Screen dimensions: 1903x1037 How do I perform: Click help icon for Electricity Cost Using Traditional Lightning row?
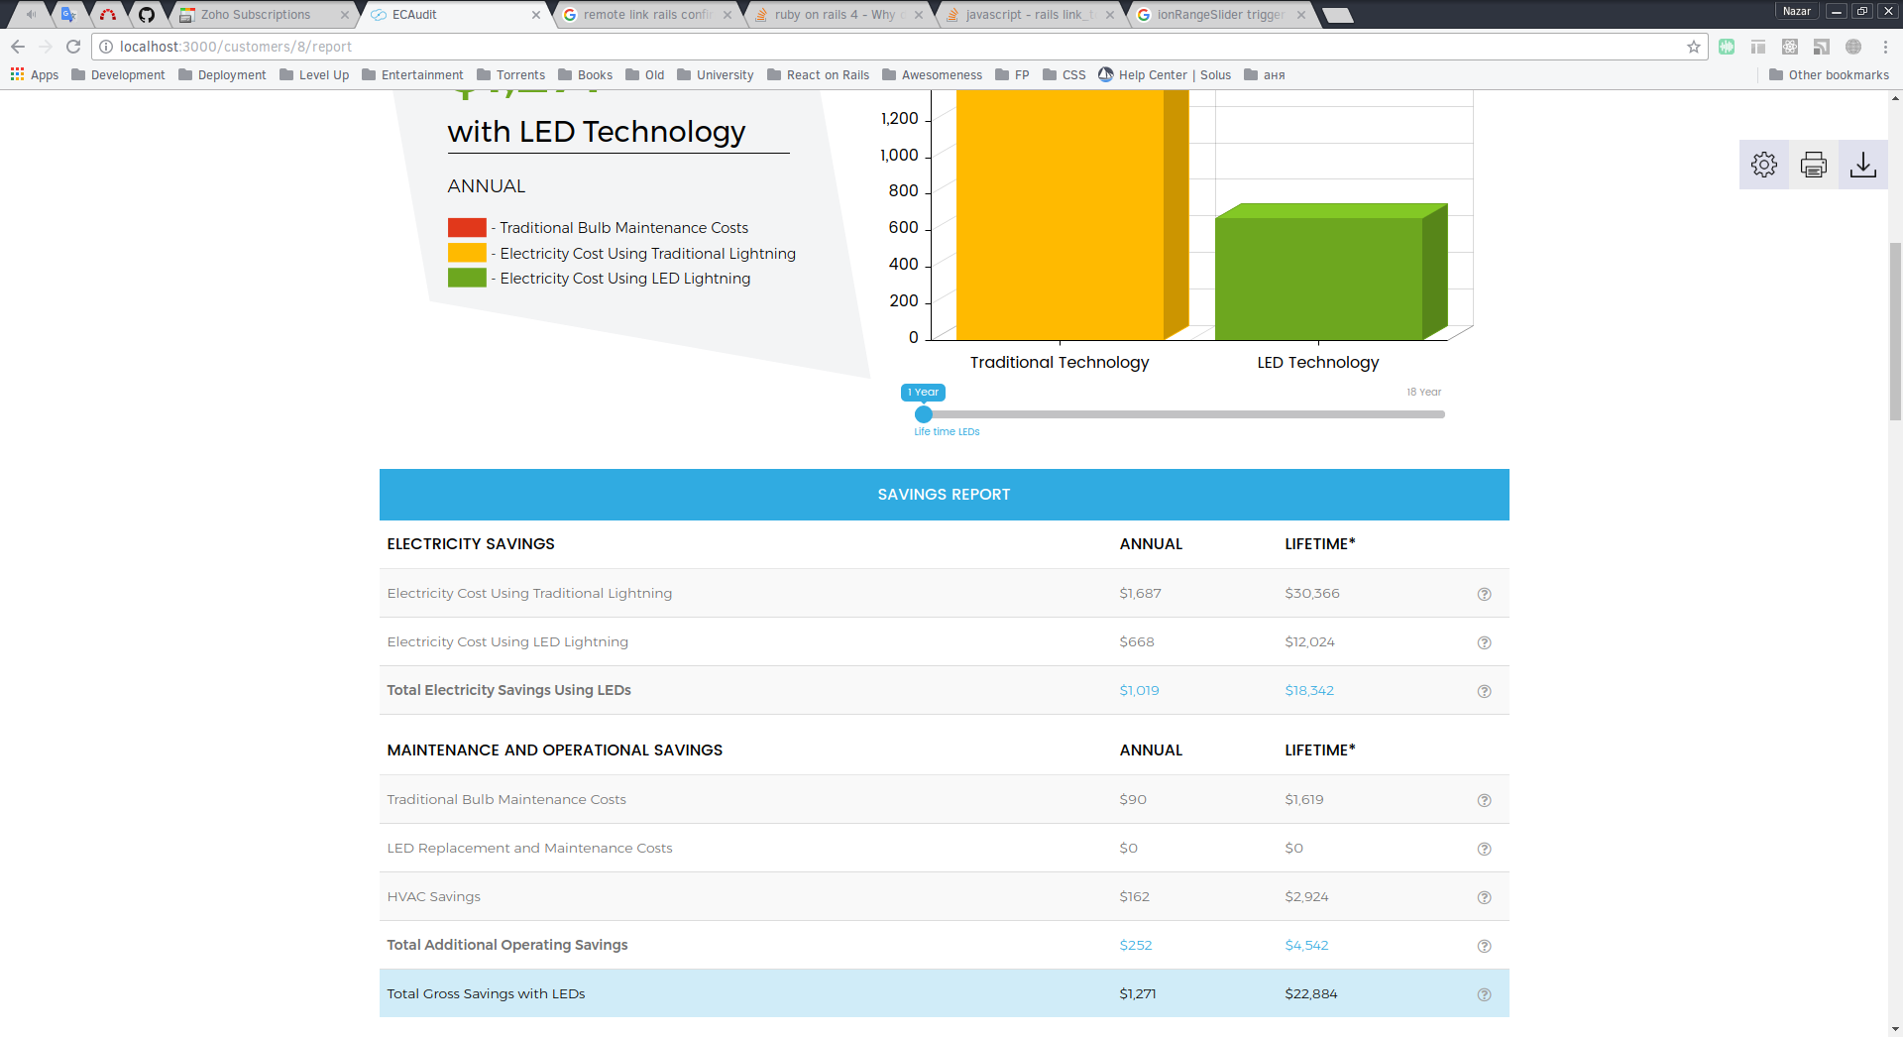(1484, 594)
